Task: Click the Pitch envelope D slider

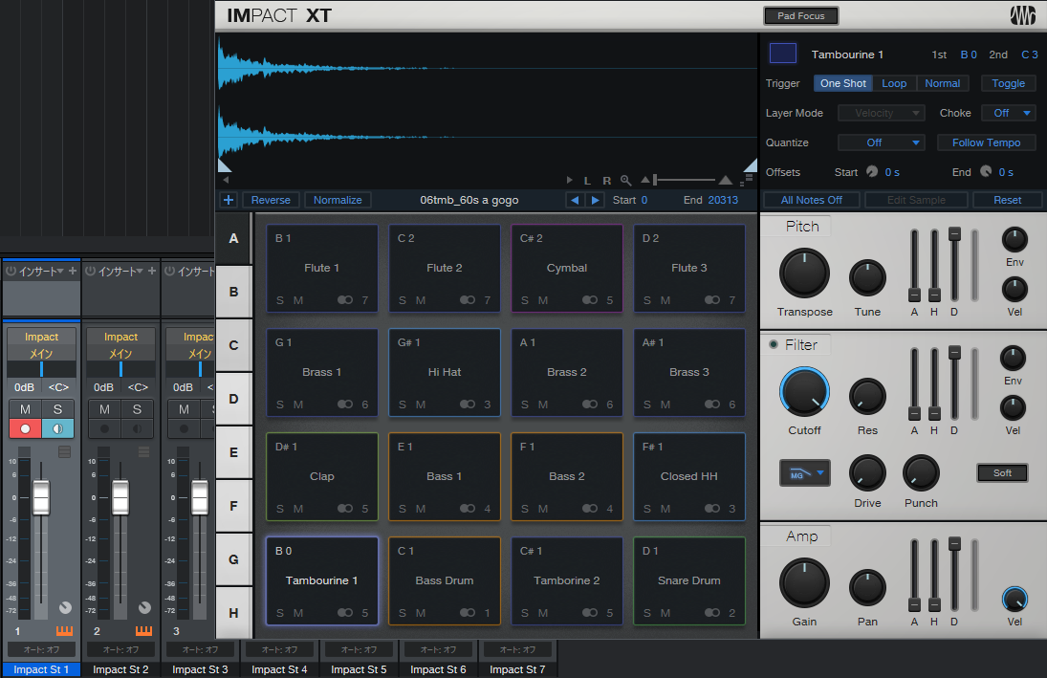Action: click(954, 265)
